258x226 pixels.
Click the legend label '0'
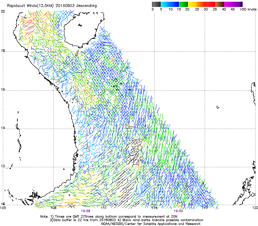coord(153,9)
